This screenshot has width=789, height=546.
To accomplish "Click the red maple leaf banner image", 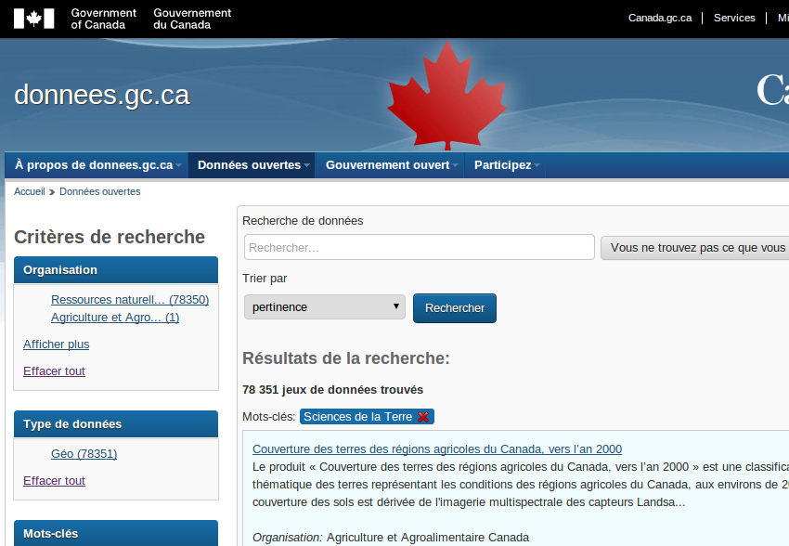I will coord(447,96).
